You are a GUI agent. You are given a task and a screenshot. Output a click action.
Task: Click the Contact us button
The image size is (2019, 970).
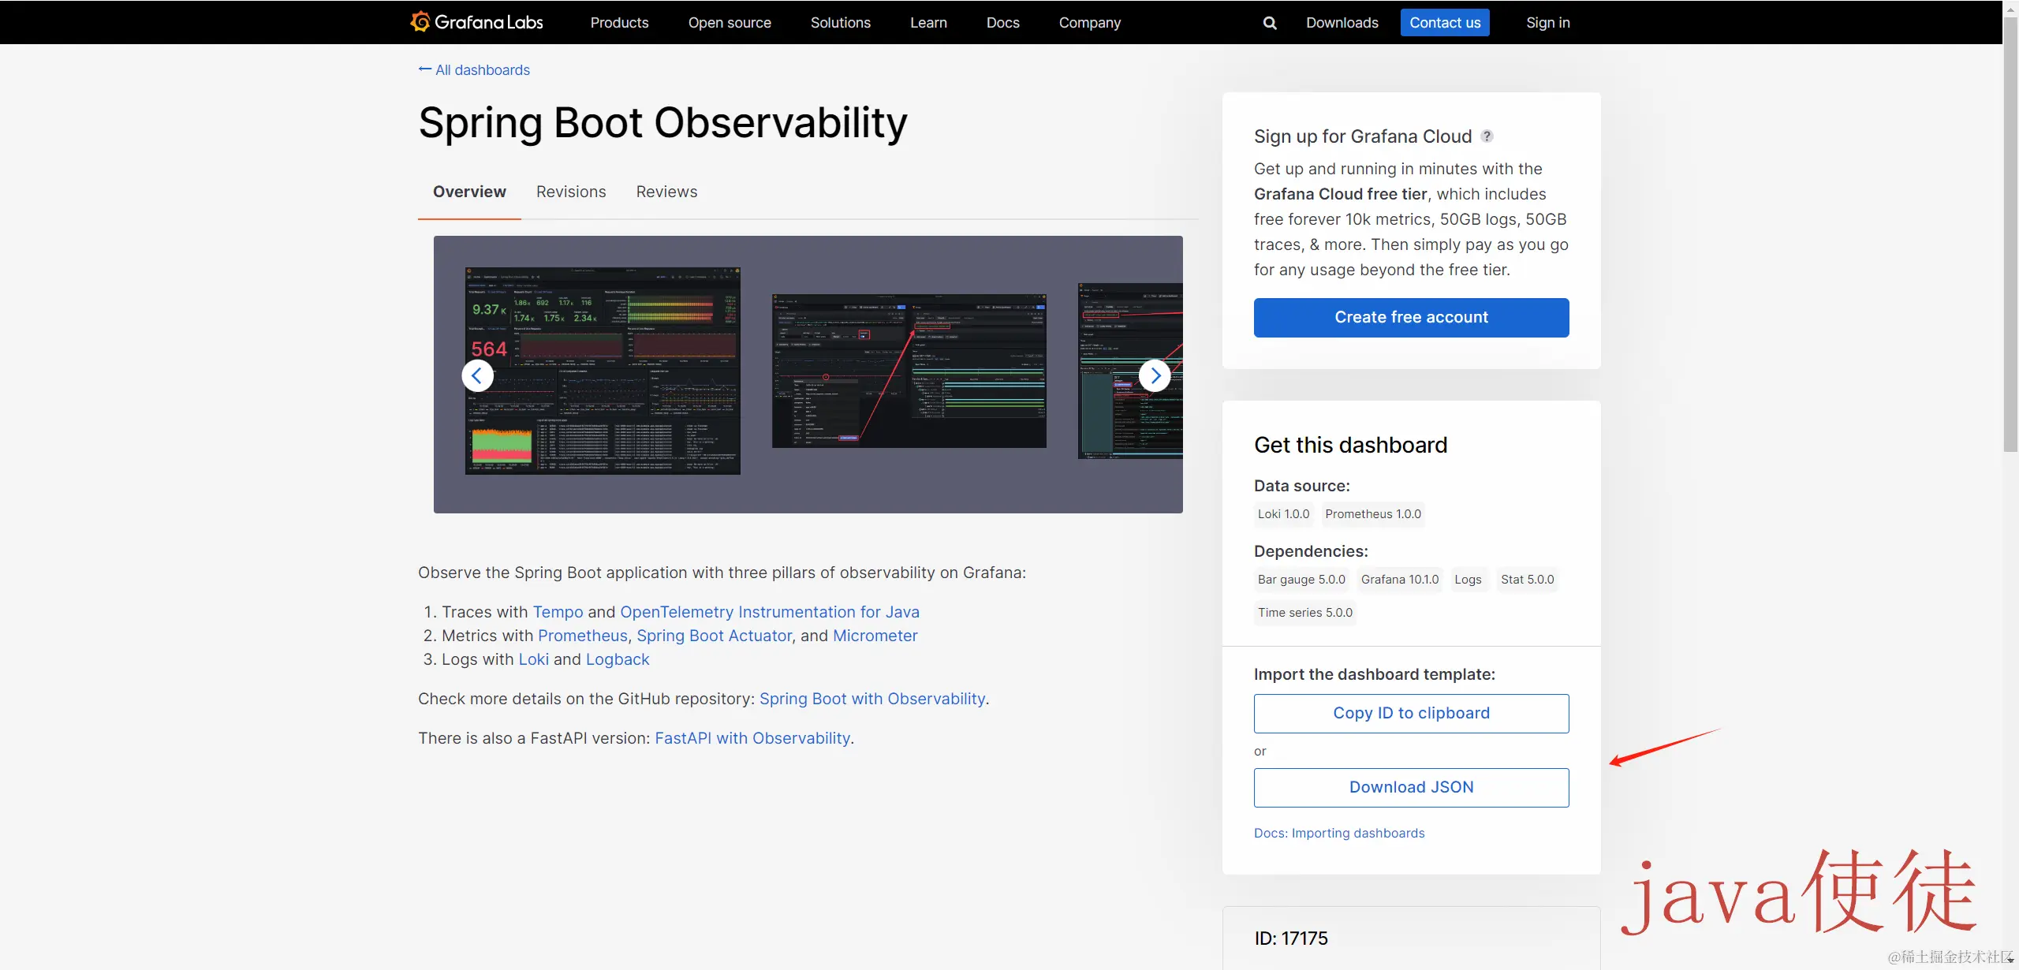1445,23
